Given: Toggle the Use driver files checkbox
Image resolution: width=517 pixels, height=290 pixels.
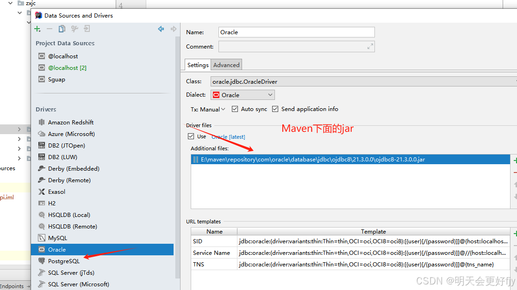Looking at the screenshot, I should [191, 136].
